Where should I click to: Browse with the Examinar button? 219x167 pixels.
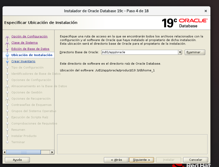[195, 52]
